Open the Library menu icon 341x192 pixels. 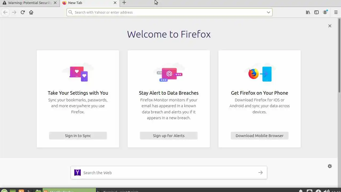(x=308, y=12)
